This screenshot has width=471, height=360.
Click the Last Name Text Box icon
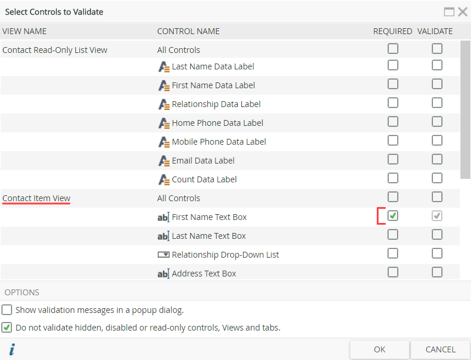164,235
